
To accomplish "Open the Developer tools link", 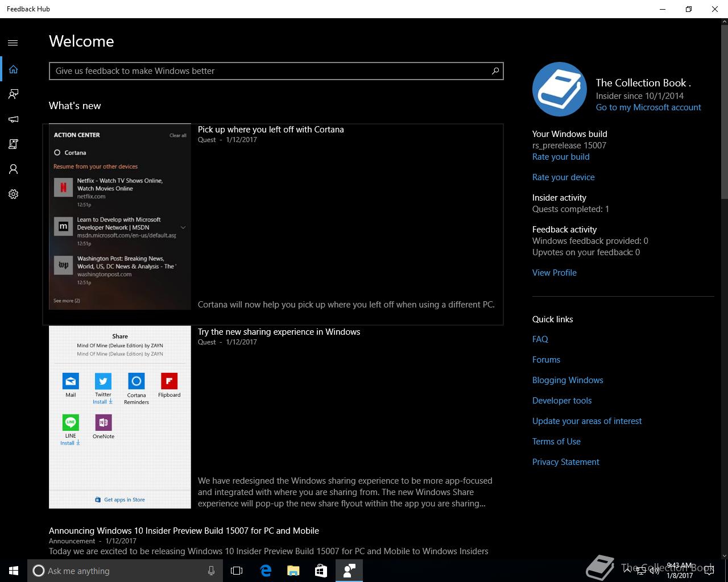I will click(562, 401).
